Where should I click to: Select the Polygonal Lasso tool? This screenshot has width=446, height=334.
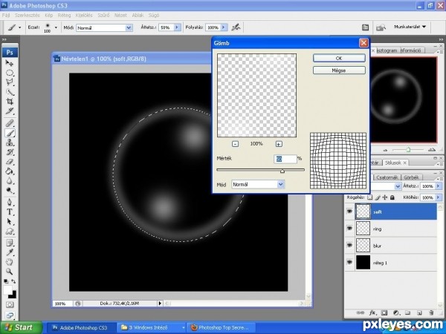pos(10,82)
